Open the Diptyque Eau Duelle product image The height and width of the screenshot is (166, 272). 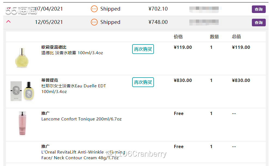tap(22, 91)
